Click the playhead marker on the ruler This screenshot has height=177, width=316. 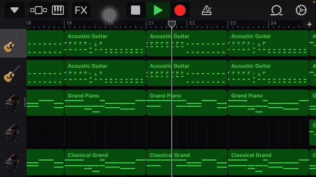click(x=172, y=24)
